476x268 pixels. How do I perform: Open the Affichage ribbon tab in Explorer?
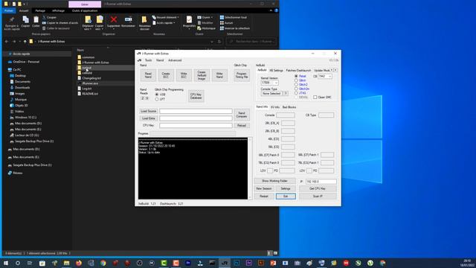(58, 10)
